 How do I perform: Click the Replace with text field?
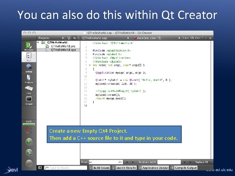point(169,162)
